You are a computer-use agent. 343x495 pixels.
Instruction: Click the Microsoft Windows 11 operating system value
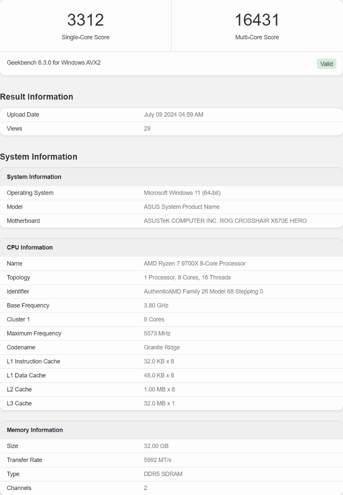[x=182, y=193]
